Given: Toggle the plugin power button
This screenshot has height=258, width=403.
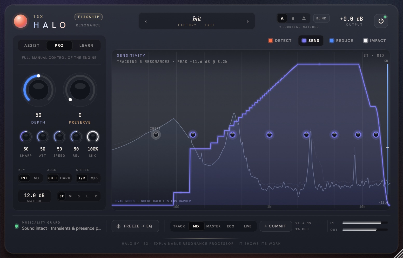Looking at the screenshot, I should point(381,21).
